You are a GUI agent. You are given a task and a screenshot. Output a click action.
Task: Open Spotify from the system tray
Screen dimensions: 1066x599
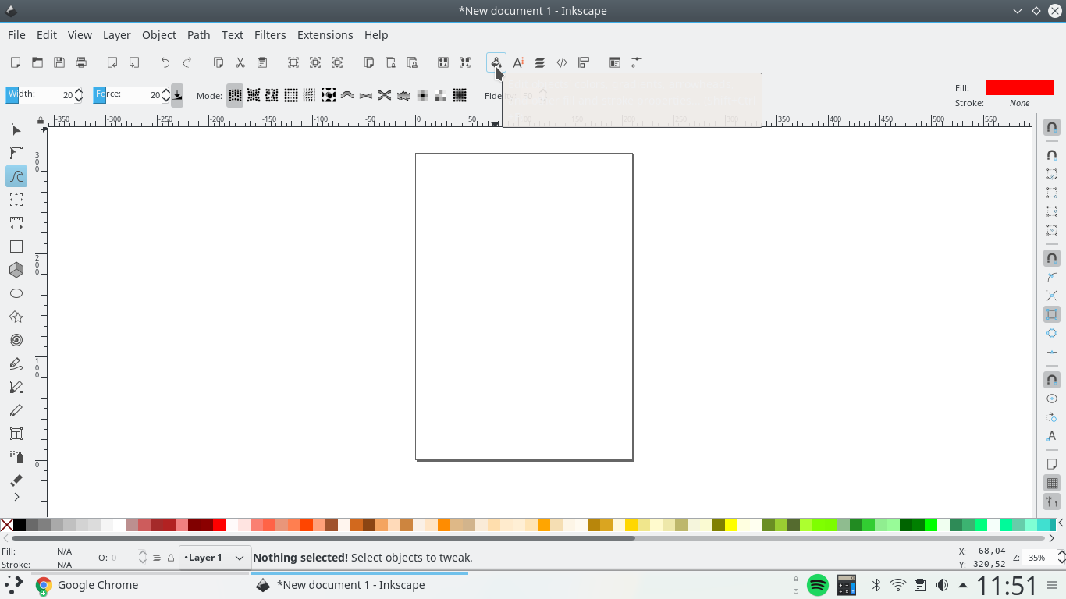point(818,585)
